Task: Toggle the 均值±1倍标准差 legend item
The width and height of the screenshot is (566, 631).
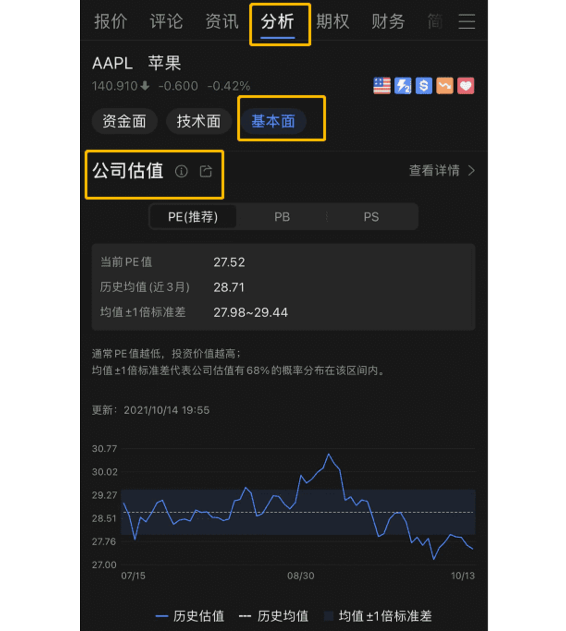Action: click(378, 616)
